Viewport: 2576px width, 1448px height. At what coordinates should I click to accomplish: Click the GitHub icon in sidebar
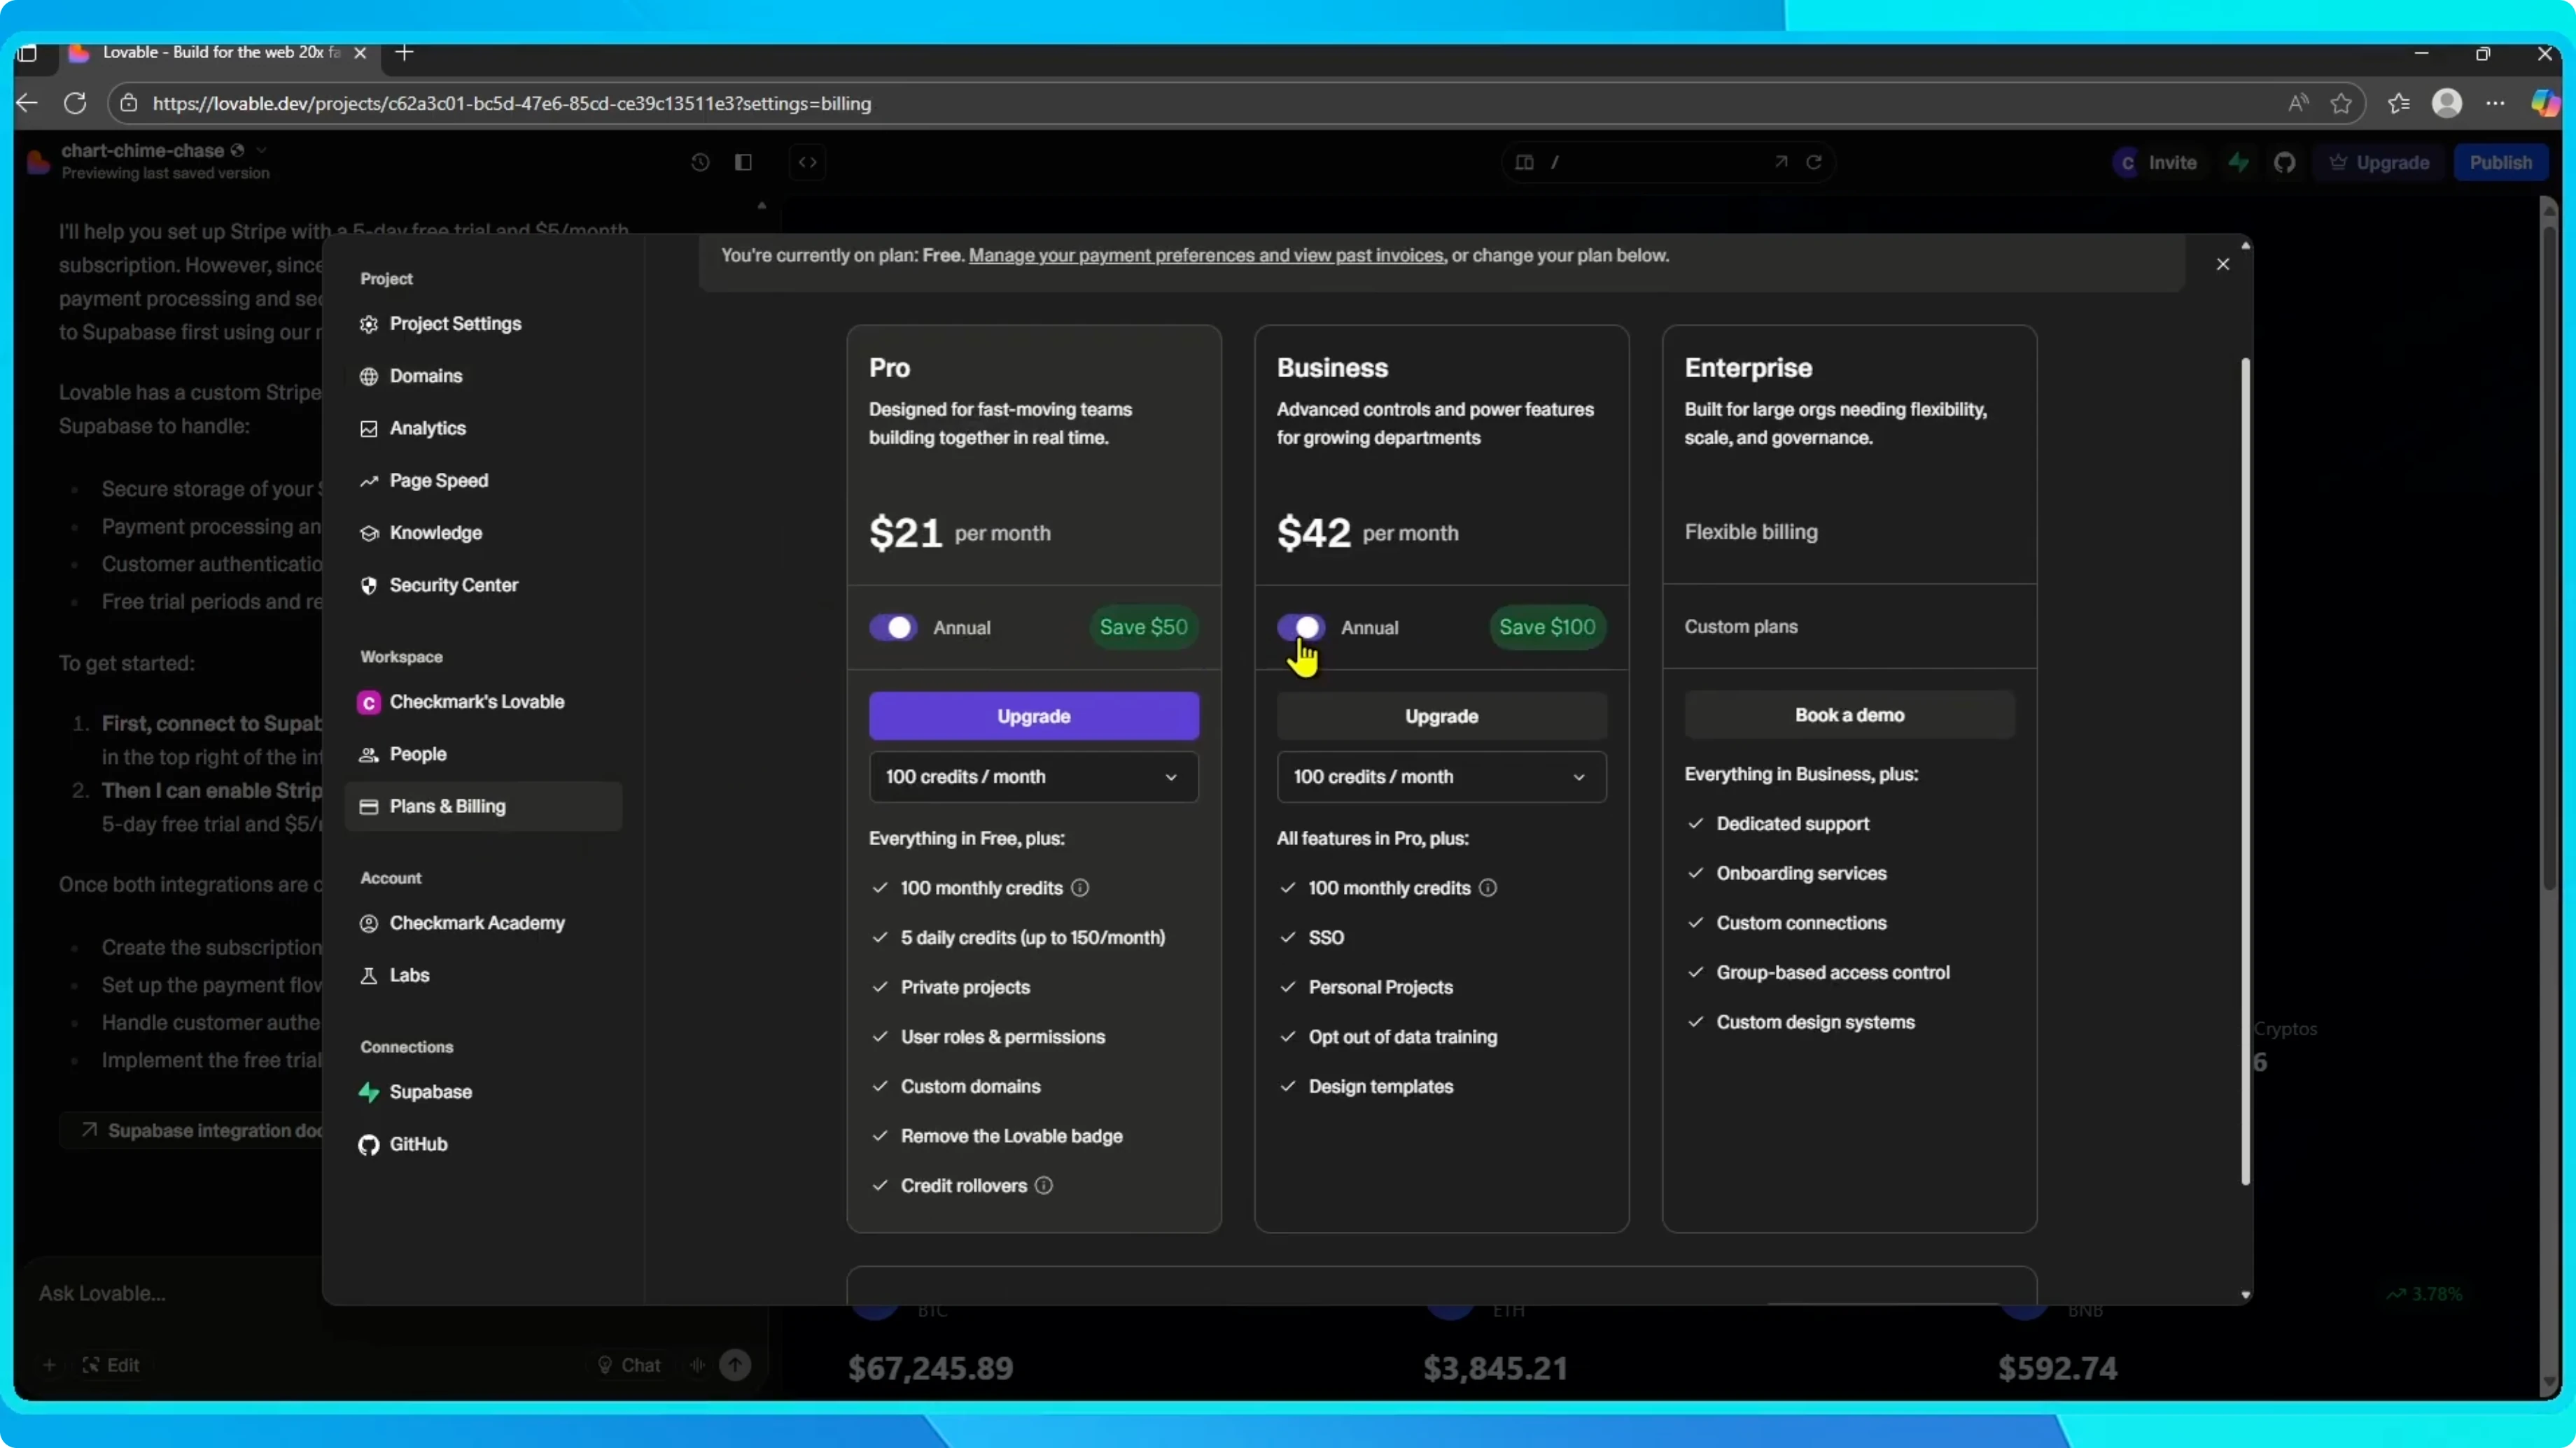(x=369, y=1144)
